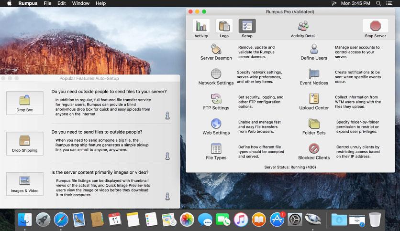Open iTunes in the Dock
400x231 pixels.
click(x=241, y=219)
